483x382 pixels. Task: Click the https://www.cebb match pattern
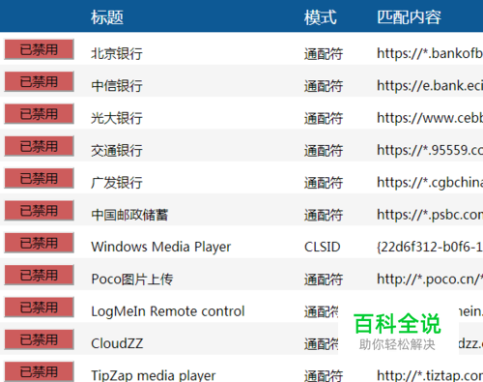click(x=430, y=118)
